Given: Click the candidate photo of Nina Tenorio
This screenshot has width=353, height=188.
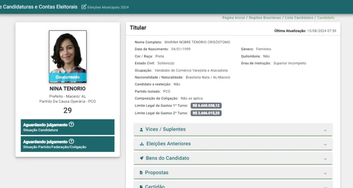Looking at the screenshot, I should pos(68,53).
